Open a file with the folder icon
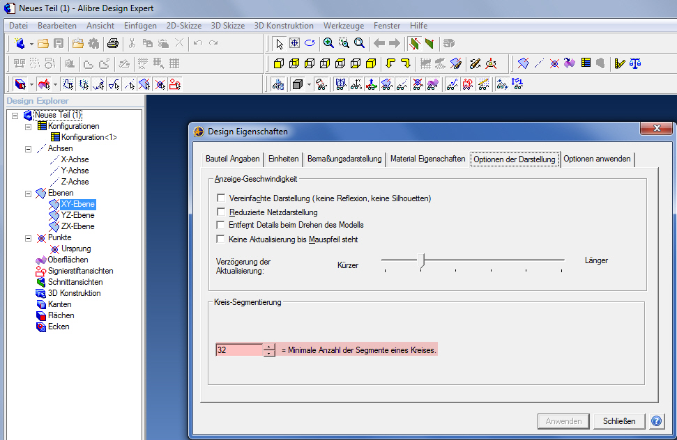This screenshot has height=440, width=677. point(43,43)
